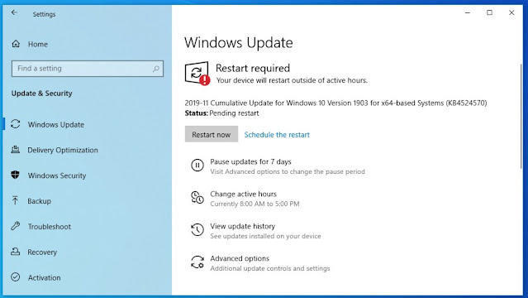Minimize the Settings window
Image resolution: width=528 pixels, height=298 pixels.
468,12
